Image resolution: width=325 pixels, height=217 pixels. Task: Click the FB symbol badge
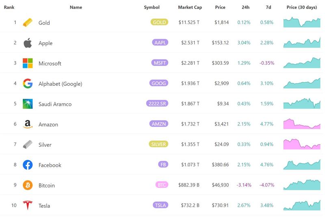click(x=163, y=164)
